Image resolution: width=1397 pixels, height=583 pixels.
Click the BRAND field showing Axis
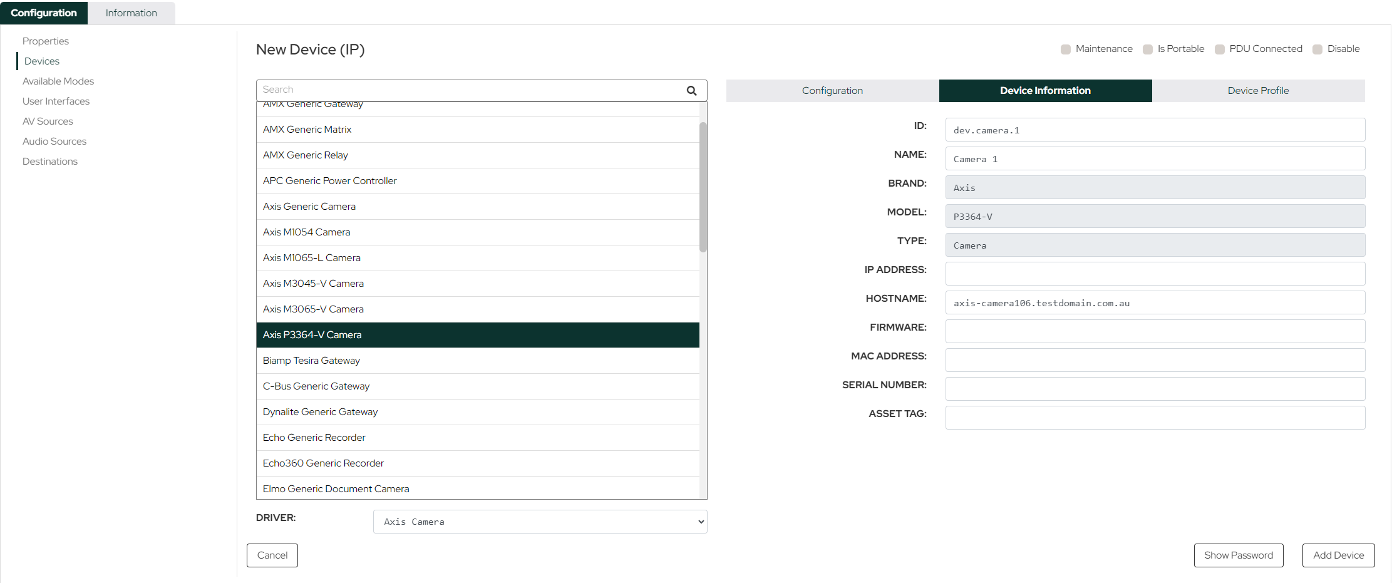pos(1155,187)
